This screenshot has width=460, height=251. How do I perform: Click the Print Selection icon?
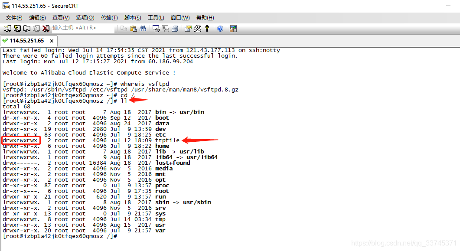pos(166,29)
